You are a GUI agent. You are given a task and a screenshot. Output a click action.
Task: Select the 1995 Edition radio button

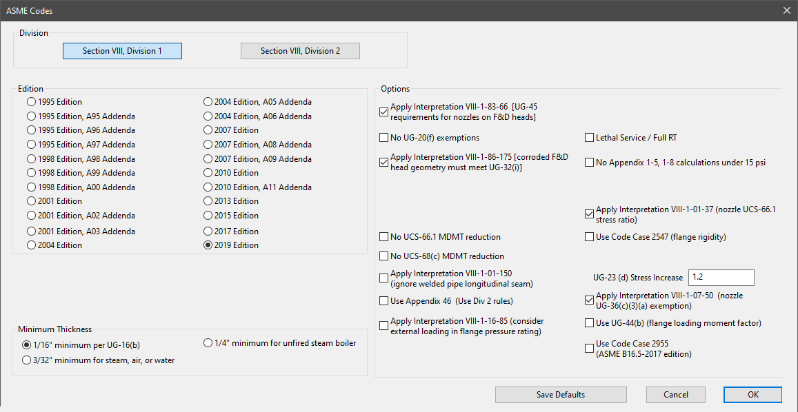tap(31, 102)
